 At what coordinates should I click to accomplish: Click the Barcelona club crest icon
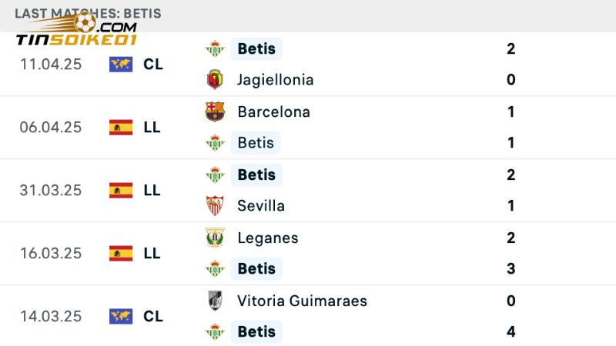215,111
